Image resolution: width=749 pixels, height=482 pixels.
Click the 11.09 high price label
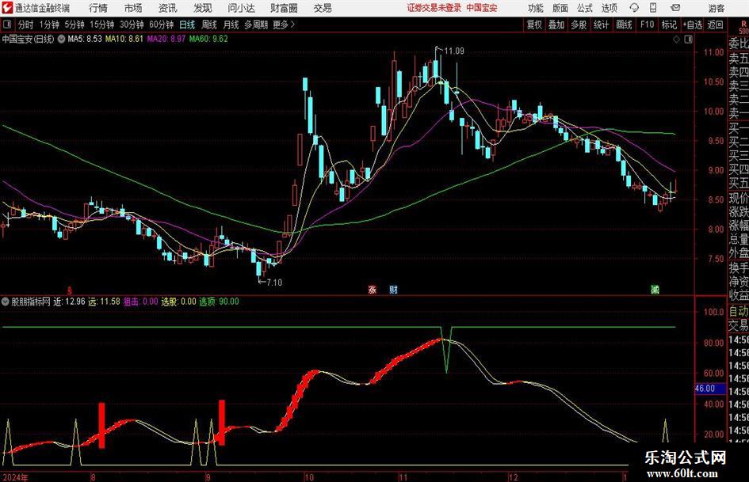(x=454, y=51)
